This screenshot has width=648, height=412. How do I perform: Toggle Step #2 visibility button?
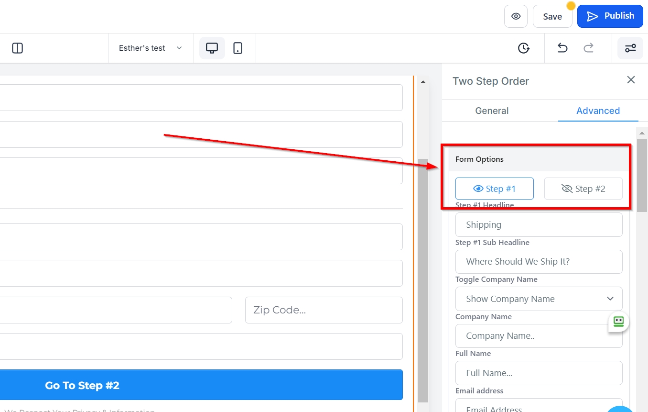coord(583,189)
